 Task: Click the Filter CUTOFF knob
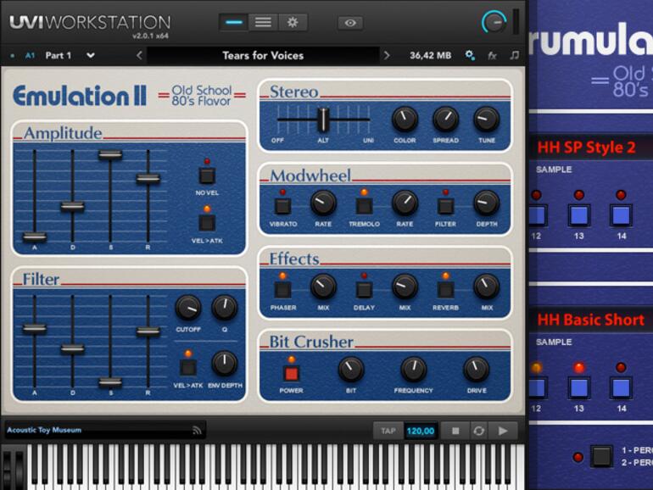tap(187, 308)
